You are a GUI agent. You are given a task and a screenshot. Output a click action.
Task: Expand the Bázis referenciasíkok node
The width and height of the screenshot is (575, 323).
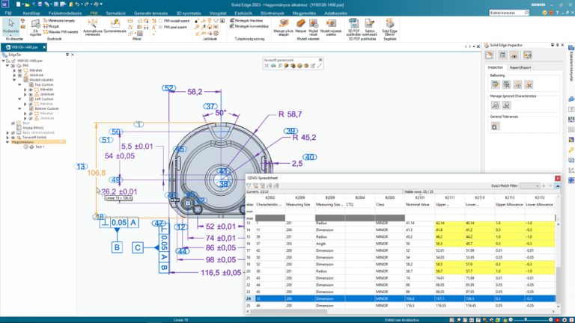point(8,132)
